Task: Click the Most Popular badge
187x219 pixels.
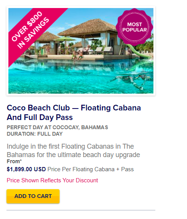Action: coord(134,27)
